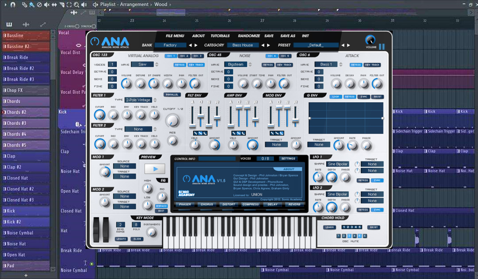
Task: Open LFO 1 shape Sine Bipolar dropdown
Action: tap(337, 164)
